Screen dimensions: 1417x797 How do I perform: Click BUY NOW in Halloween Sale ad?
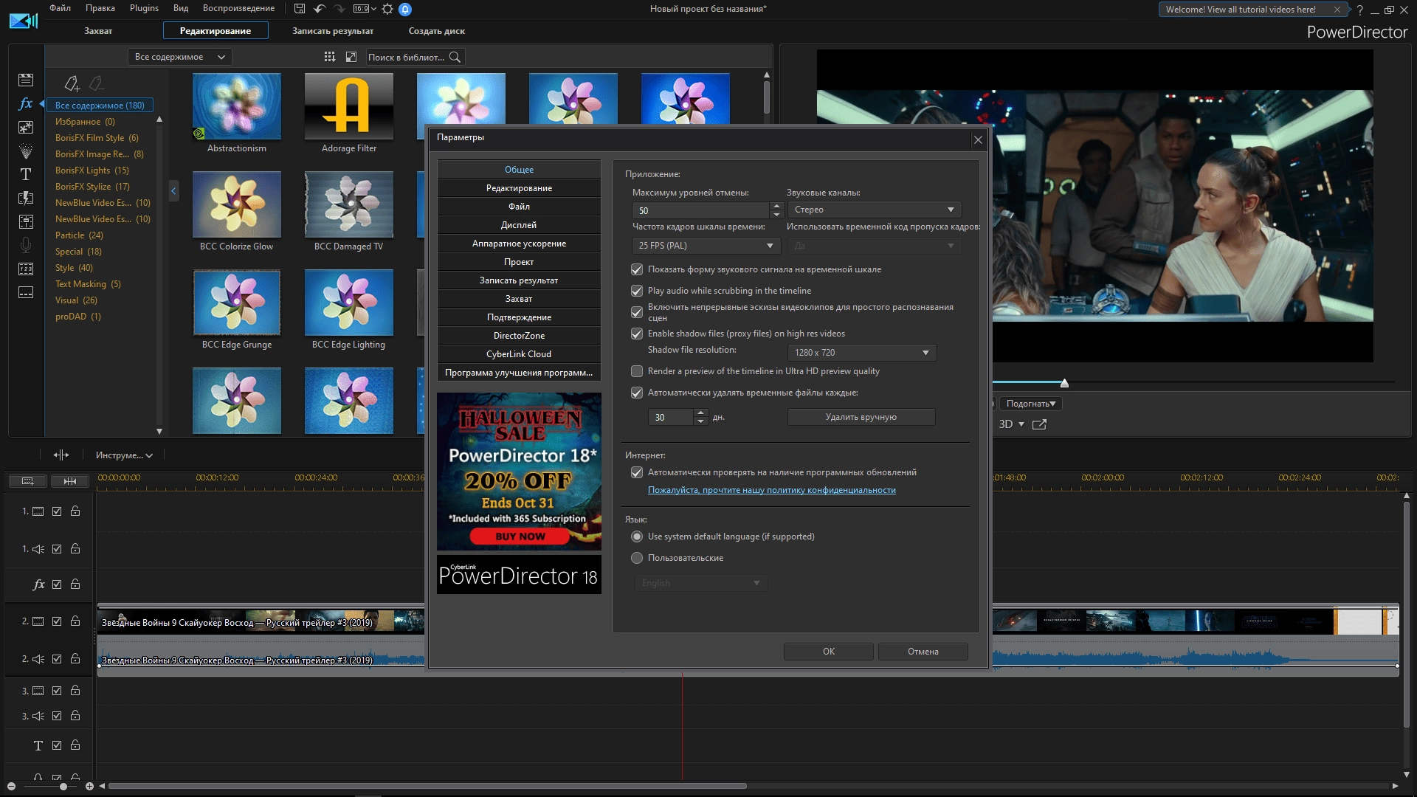click(x=520, y=536)
